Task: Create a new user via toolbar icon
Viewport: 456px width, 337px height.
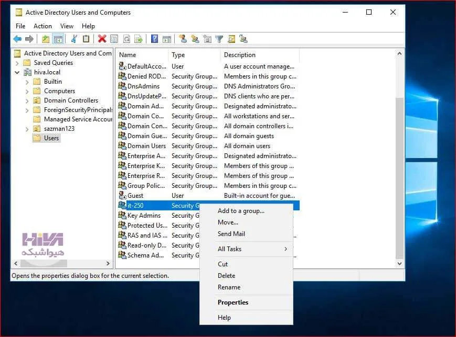Action: [x=183, y=39]
